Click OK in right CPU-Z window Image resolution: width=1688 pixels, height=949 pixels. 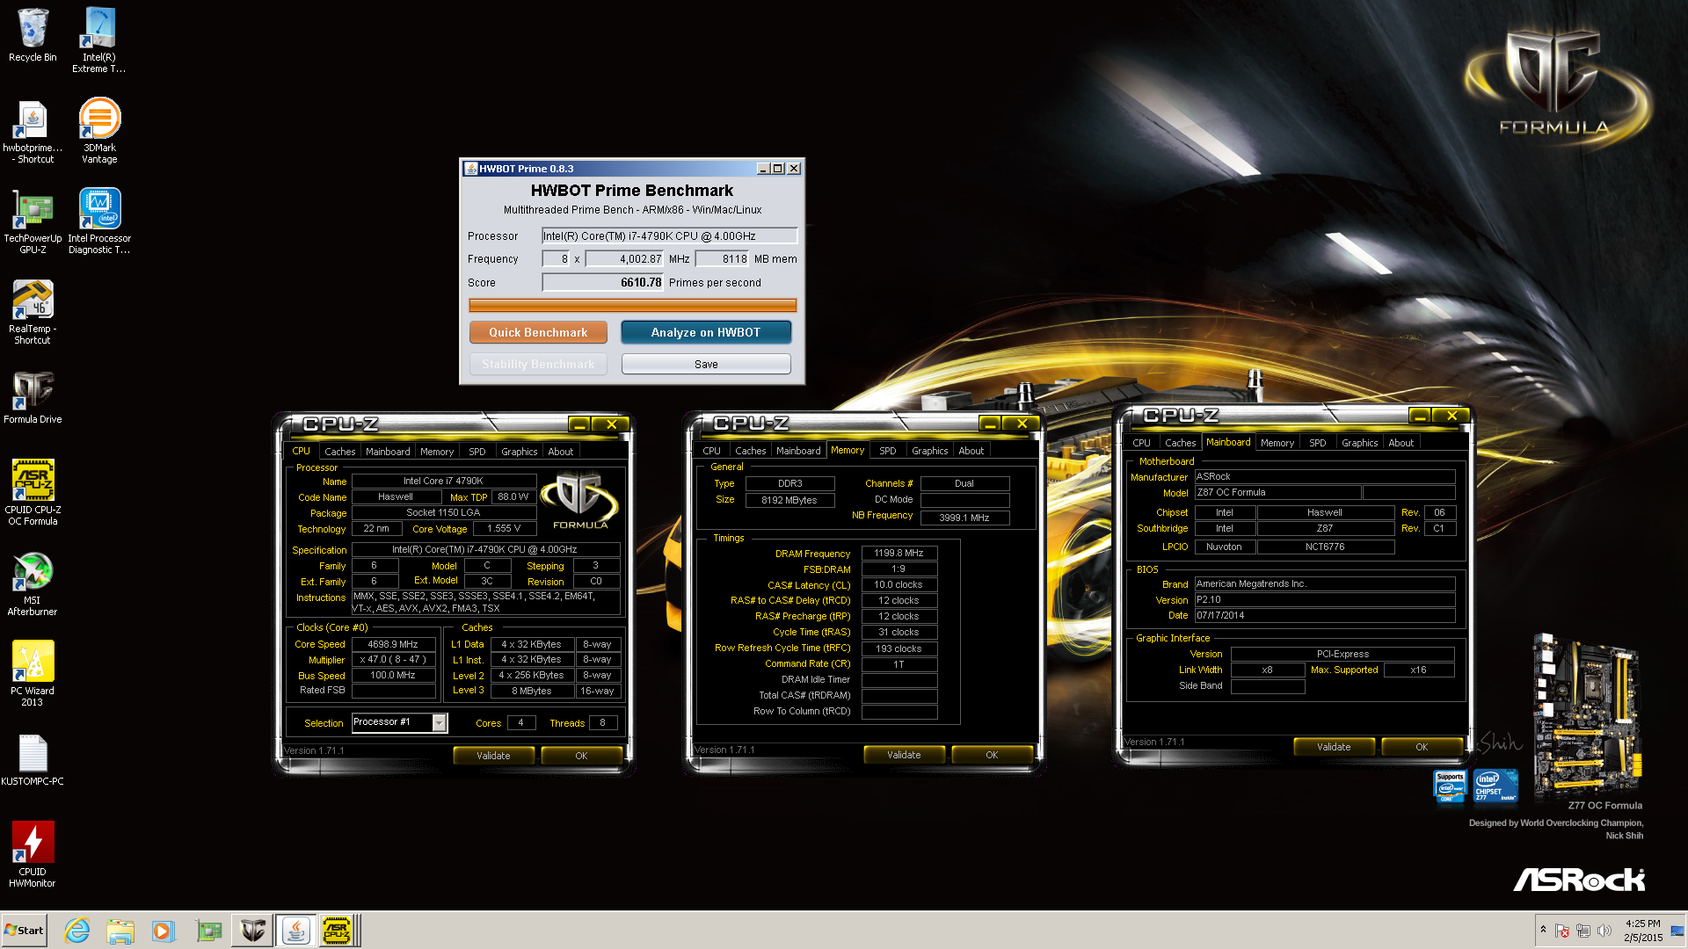tap(1422, 747)
